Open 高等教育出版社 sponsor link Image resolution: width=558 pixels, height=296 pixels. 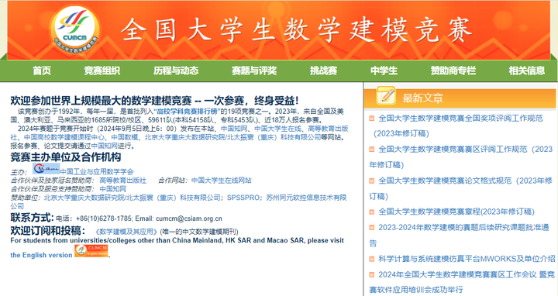pos(122,181)
